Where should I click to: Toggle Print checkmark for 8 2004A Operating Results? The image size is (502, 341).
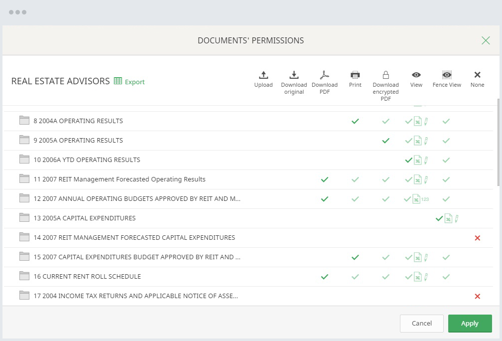[x=355, y=121]
